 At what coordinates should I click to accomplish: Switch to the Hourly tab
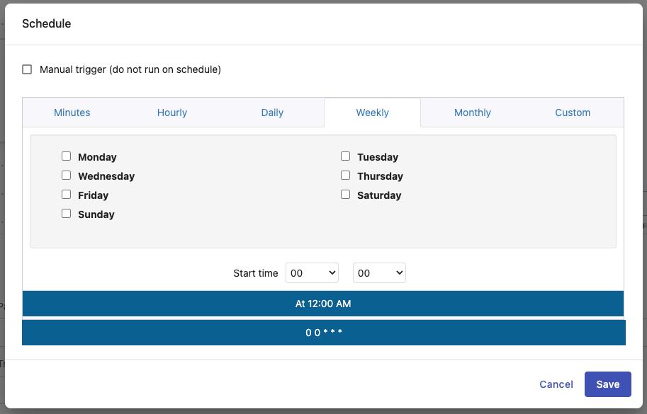172,113
